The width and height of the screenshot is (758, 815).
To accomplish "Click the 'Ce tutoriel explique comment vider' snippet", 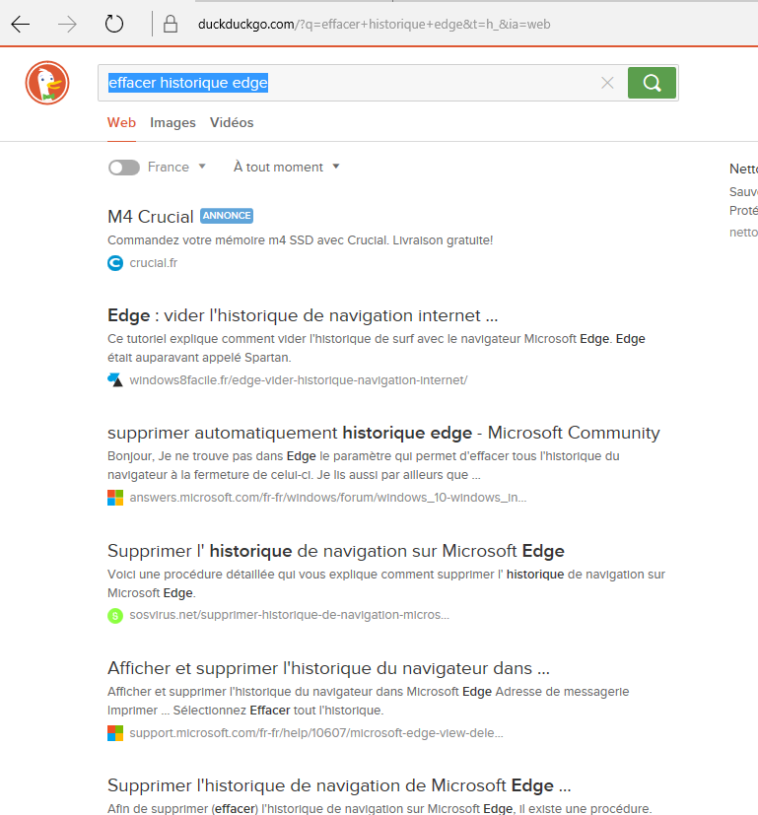I will [x=377, y=348].
